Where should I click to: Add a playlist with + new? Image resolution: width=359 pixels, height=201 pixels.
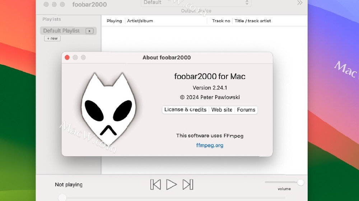(x=52, y=39)
